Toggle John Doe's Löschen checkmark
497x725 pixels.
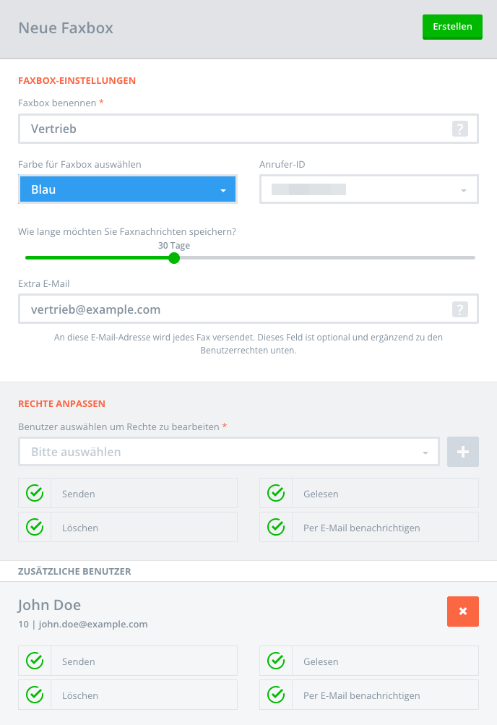tap(35, 695)
